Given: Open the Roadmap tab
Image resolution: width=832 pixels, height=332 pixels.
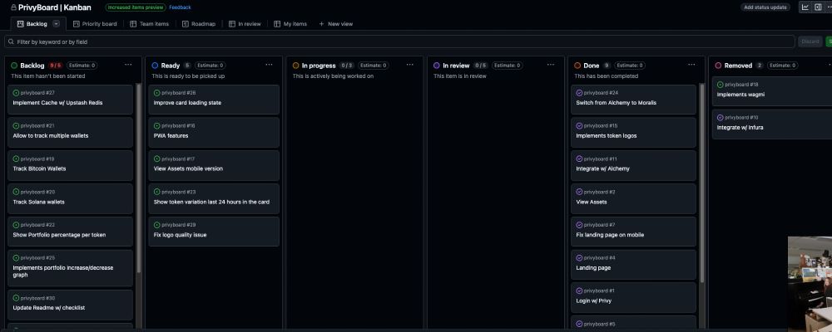Looking at the screenshot, I should (x=199, y=24).
